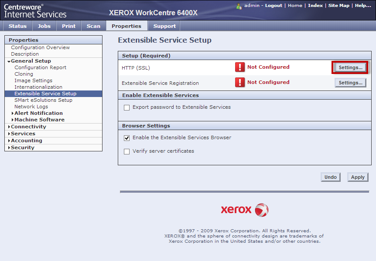
Task: Open the Support tab
Action: [x=164, y=26]
